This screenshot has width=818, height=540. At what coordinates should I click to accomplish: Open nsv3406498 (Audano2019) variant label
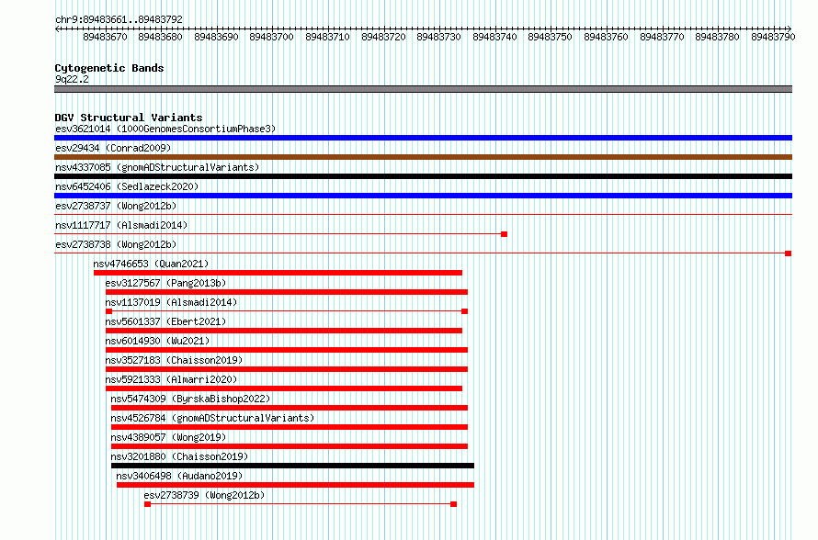[179, 476]
